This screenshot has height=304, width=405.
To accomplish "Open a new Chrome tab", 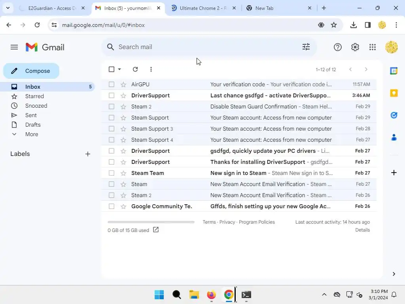I will click(324, 8).
